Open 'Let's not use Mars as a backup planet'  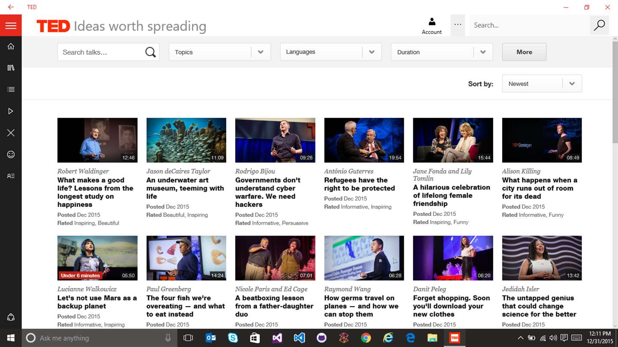[x=97, y=302]
